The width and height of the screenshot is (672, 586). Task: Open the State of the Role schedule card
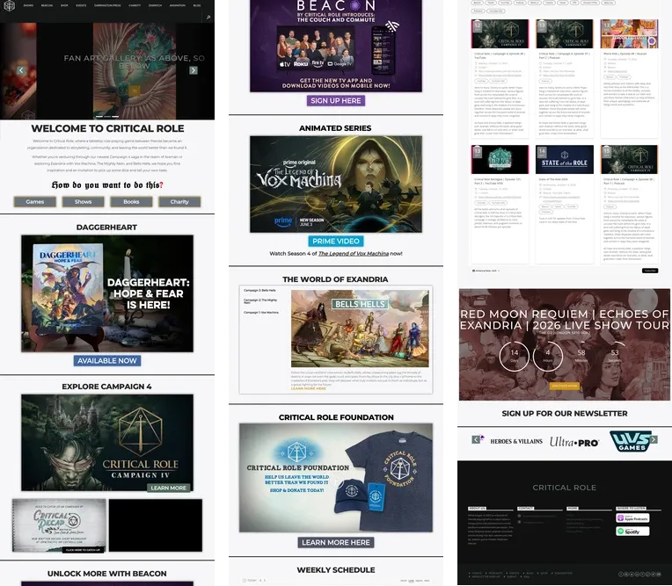point(565,204)
